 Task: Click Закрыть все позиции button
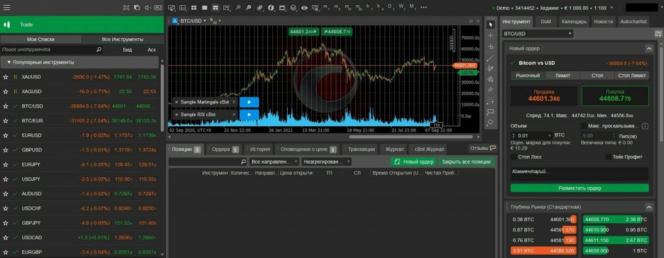click(466, 162)
